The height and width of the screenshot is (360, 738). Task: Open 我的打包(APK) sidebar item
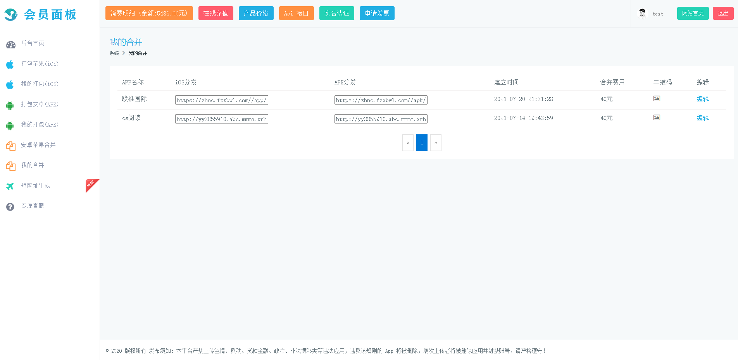click(x=40, y=125)
